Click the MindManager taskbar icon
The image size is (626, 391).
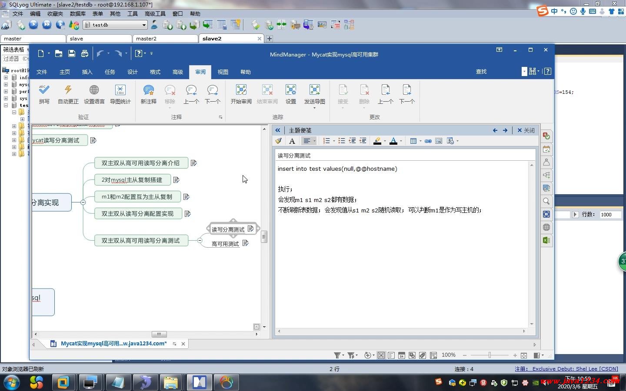[x=199, y=382]
